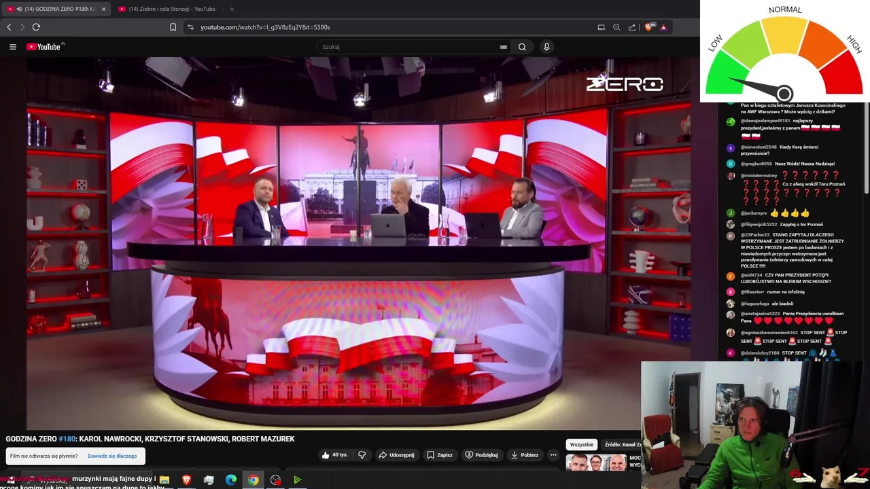Click chat username @Blaaxterr

[752, 292]
